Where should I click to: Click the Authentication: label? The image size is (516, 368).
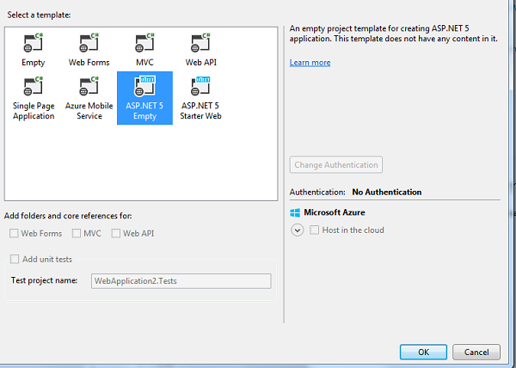pyautogui.click(x=317, y=192)
